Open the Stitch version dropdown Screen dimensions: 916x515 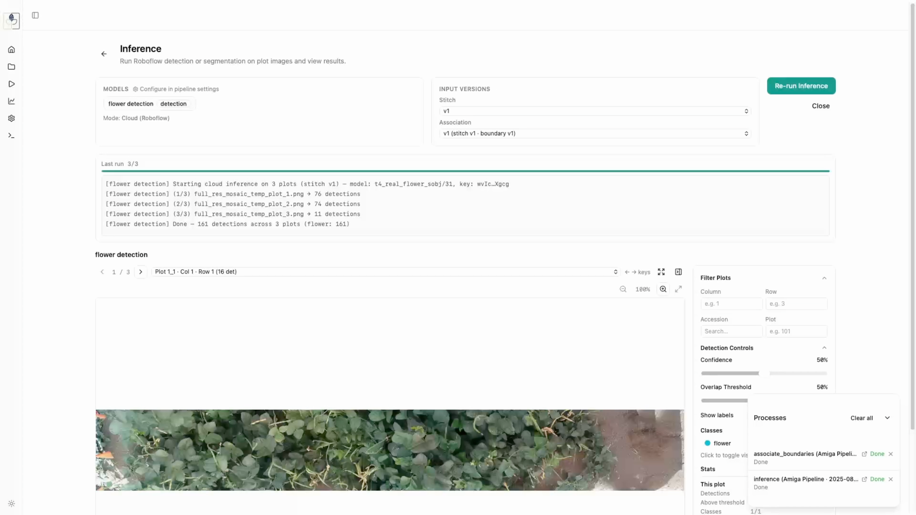click(595, 111)
